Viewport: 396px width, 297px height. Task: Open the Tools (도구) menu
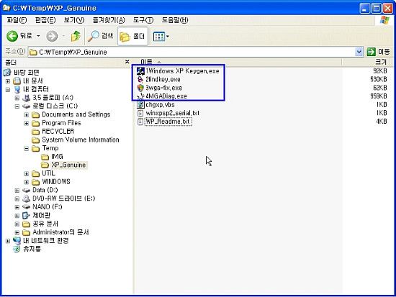point(143,20)
